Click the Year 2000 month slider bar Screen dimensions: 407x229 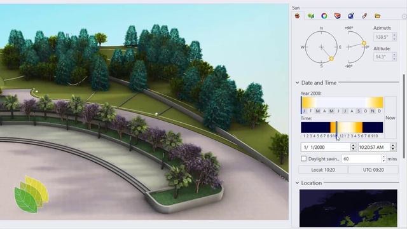[342, 102]
